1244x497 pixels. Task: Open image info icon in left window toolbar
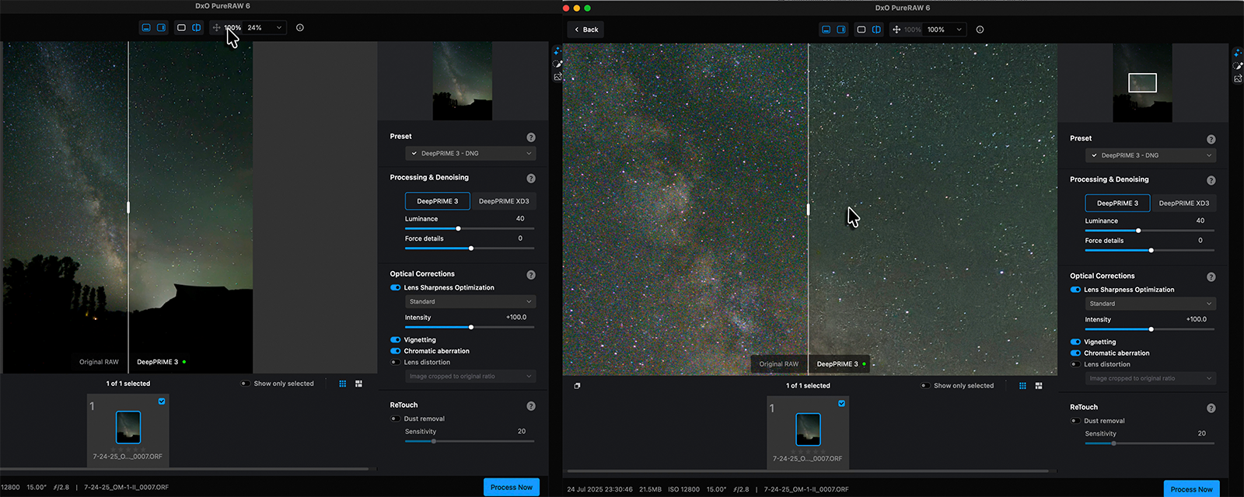pos(300,27)
